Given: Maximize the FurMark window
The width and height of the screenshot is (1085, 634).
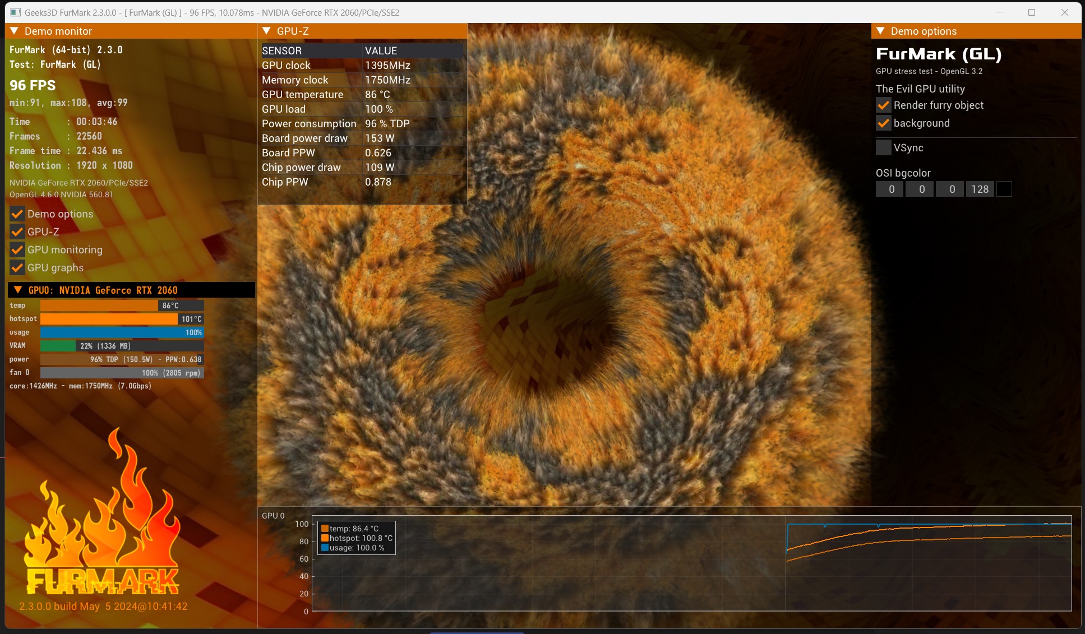Looking at the screenshot, I should (x=1032, y=12).
